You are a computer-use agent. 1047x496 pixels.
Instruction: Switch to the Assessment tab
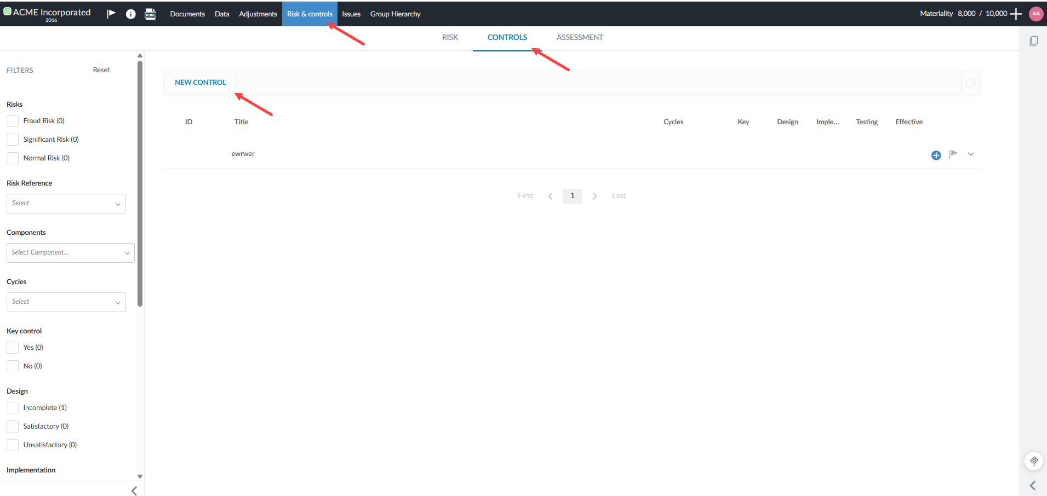tap(579, 37)
